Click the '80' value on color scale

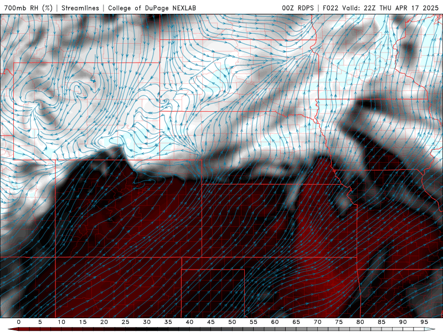click(x=360, y=322)
